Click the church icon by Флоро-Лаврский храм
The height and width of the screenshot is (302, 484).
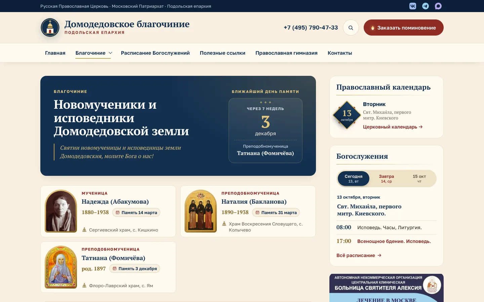pyautogui.click(x=84, y=286)
